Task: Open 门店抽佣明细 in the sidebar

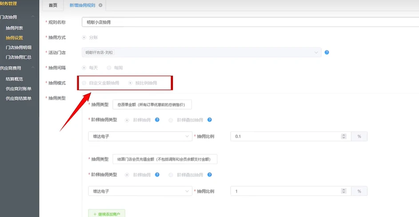Action: (x=19, y=47)
